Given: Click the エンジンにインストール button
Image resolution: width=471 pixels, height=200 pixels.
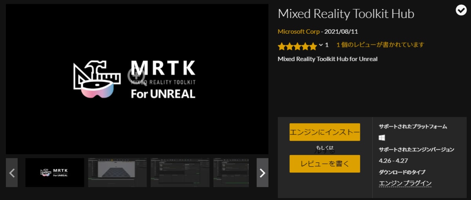Looking at the screenshot, I should (x=325, y=132).
